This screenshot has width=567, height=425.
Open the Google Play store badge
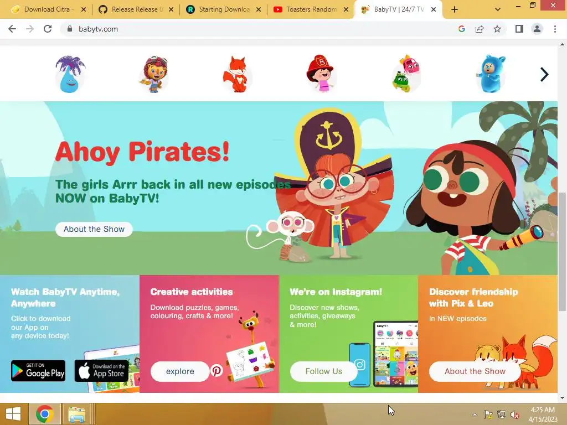pos(38,371)
